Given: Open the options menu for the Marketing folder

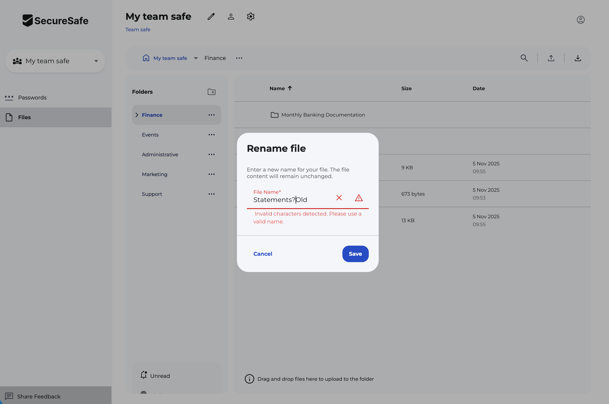Looking at the screenshot, I should (x=211, y=174).
